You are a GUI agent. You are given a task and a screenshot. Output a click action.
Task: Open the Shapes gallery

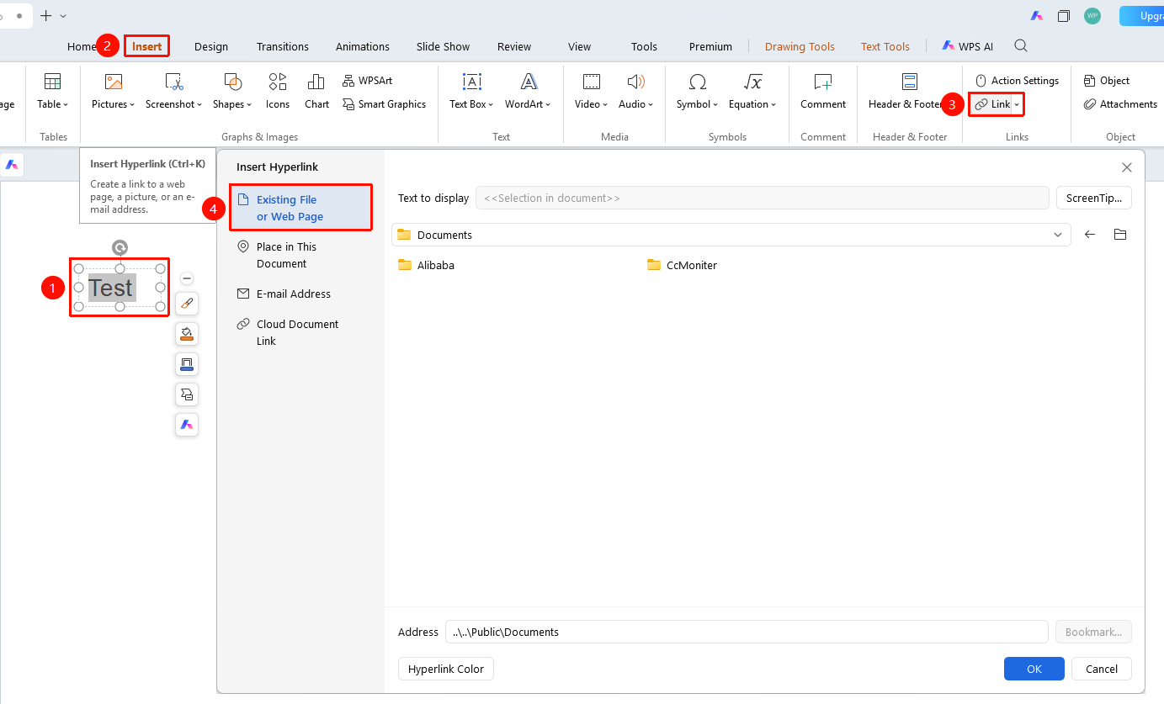click(x=232, y=92)
